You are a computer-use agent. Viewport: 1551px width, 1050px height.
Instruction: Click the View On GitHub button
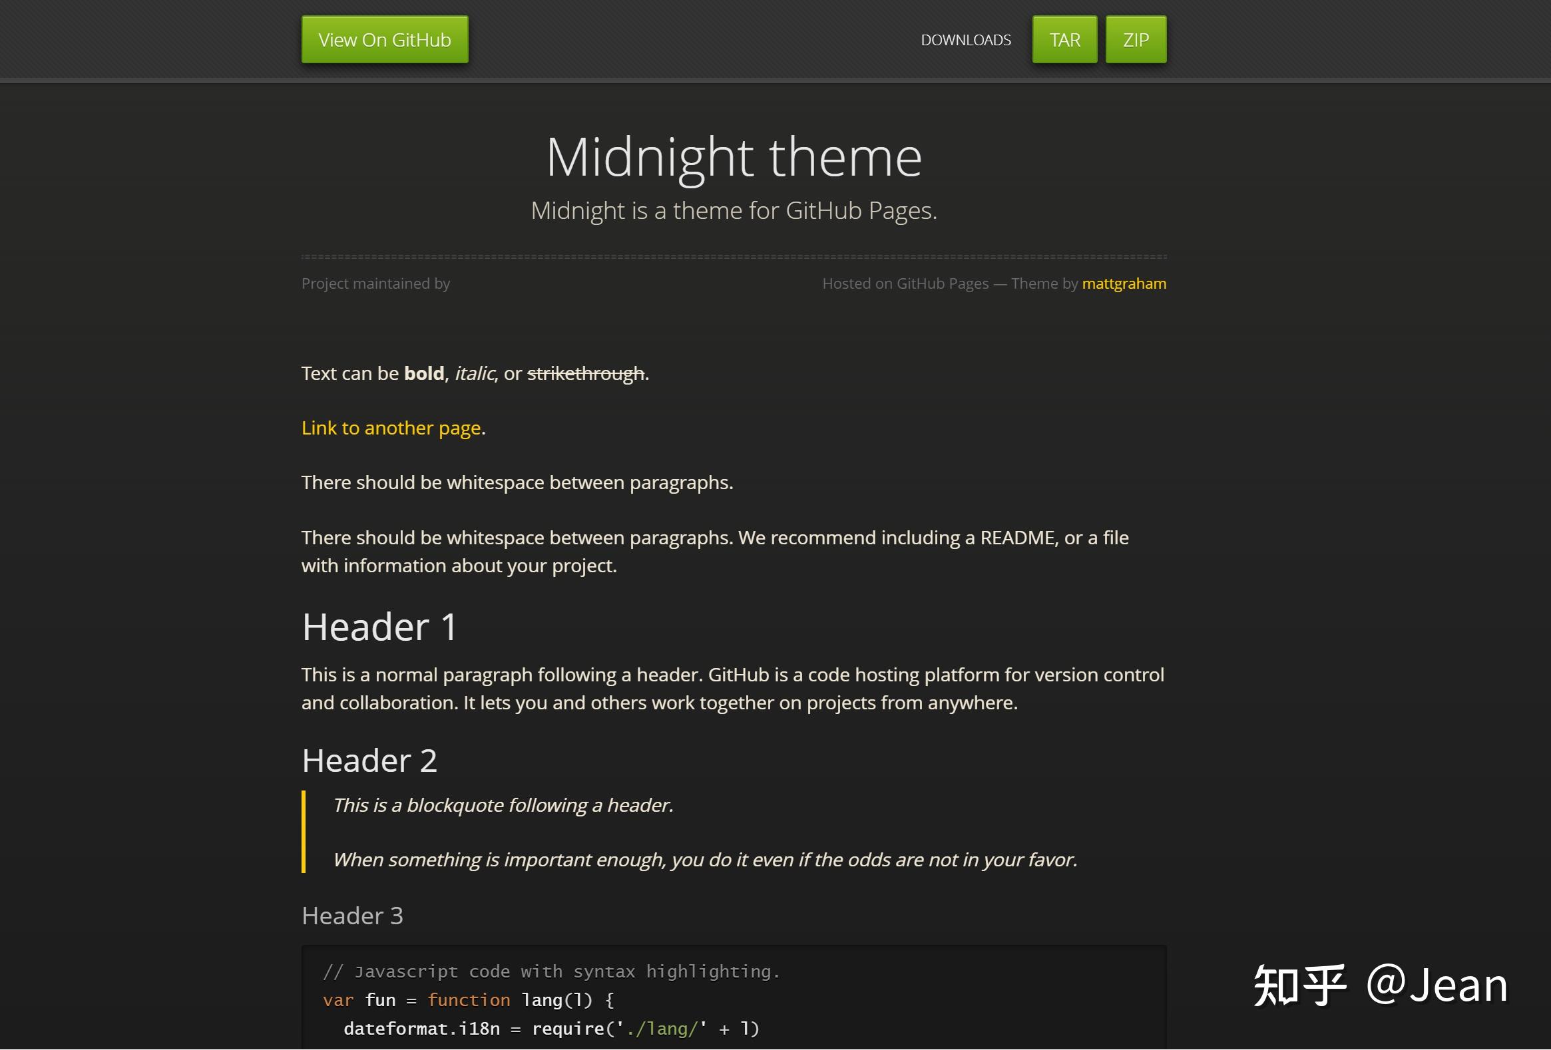tap(384, 40)
